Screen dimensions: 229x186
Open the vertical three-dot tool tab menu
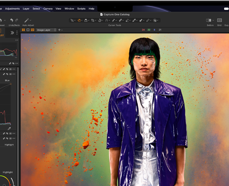point(17,33)
